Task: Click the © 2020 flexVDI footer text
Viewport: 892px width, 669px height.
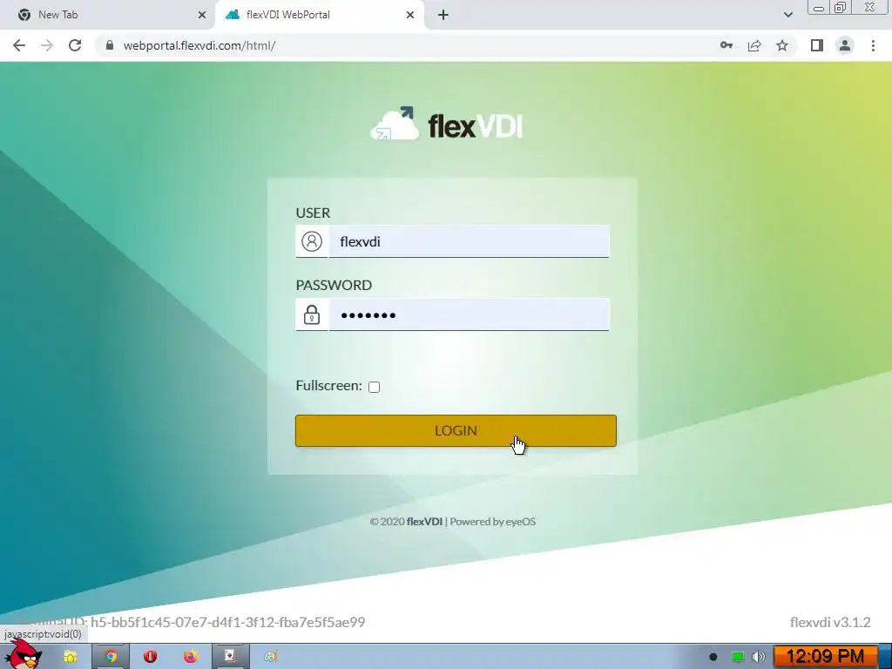Action: point(406,522)
